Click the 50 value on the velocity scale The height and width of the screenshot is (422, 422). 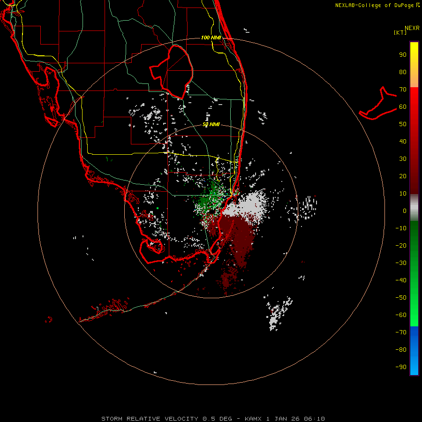(x=403, y=124)
